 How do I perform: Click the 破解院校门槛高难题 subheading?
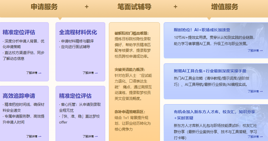pyautogui.click(x=132, y=33)
